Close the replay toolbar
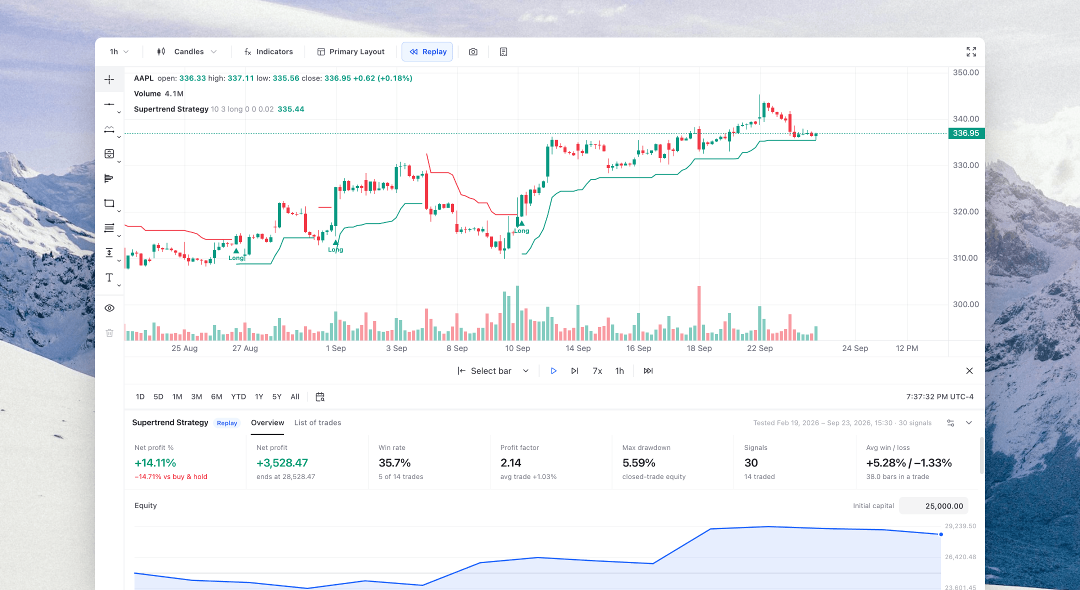This screenshot has height=590, width=1080. click(x=969, y=370)
